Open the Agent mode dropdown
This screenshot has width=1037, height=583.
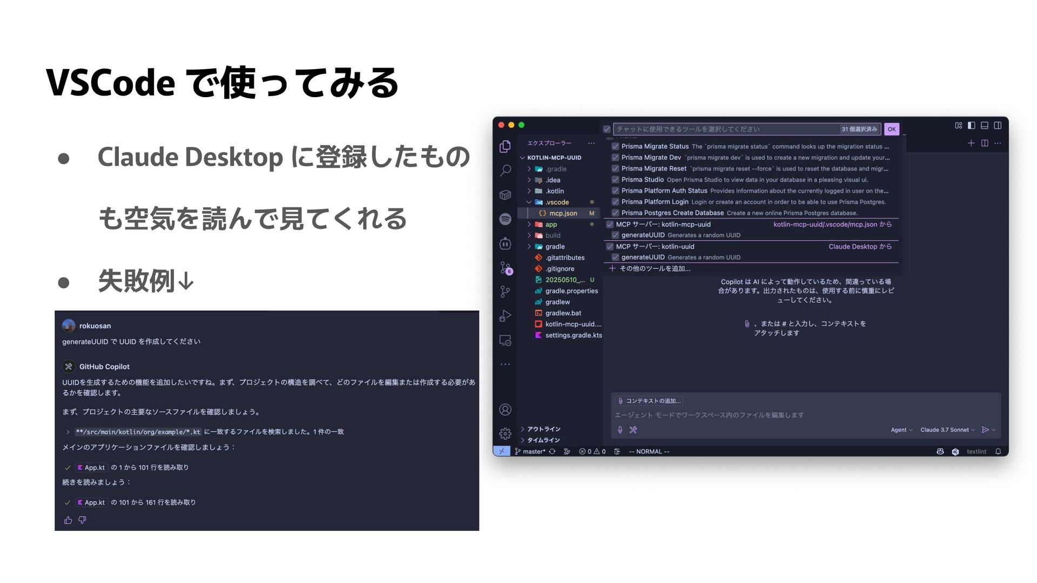click(x=901, y=430)
